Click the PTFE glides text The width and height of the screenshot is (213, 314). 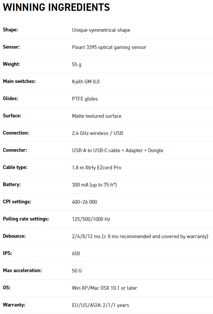pyautogui.click(x=85, y=99)
